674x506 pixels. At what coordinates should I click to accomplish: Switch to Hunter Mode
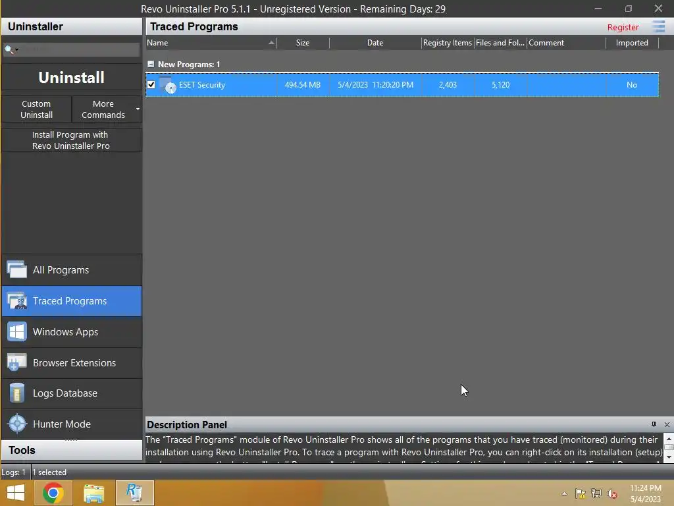click(72, 424)
